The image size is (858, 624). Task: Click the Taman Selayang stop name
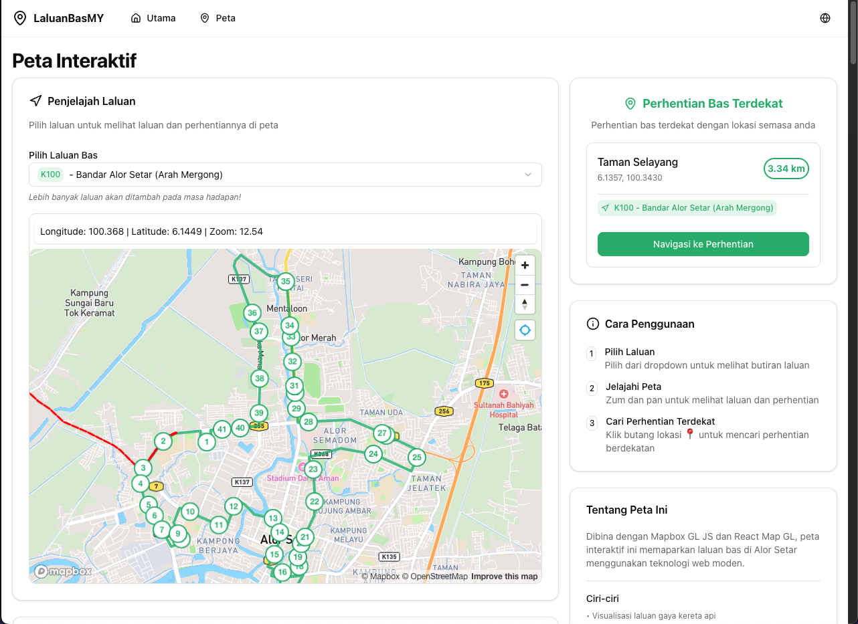click(638, 162)
